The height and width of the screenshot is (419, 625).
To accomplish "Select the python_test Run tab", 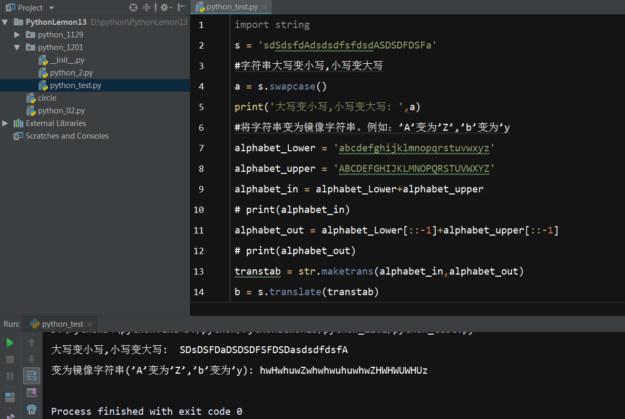I will tap(62, 324).
